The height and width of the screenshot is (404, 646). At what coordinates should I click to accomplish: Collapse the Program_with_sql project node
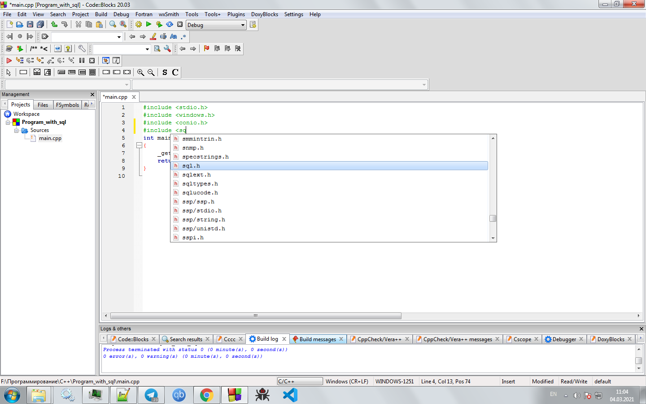[x=8, y=122]
